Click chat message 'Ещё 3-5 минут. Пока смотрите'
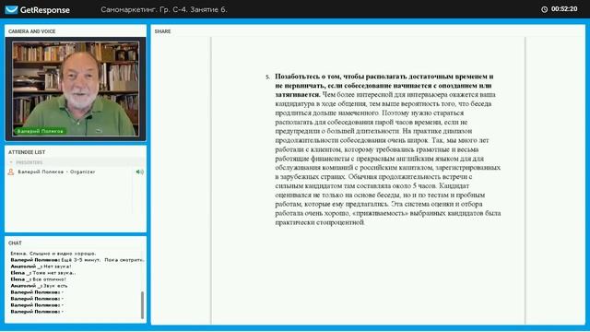The width and height of the screenshot is (590, 332). (x=77, y=260)
